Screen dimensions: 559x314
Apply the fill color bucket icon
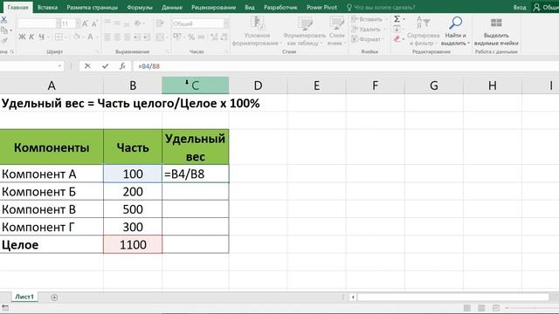77,37
